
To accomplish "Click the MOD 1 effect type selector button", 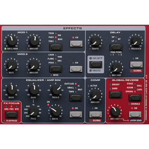I will (56, 47).
